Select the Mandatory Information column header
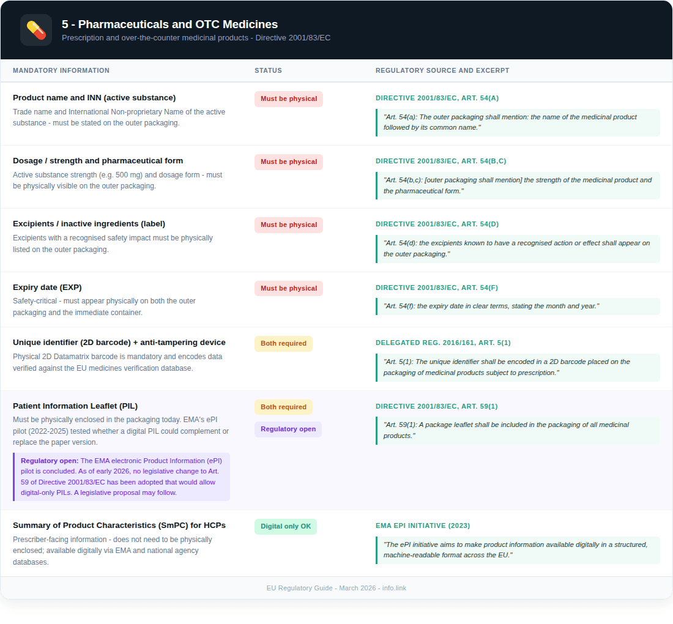 [x=61, y=70]
